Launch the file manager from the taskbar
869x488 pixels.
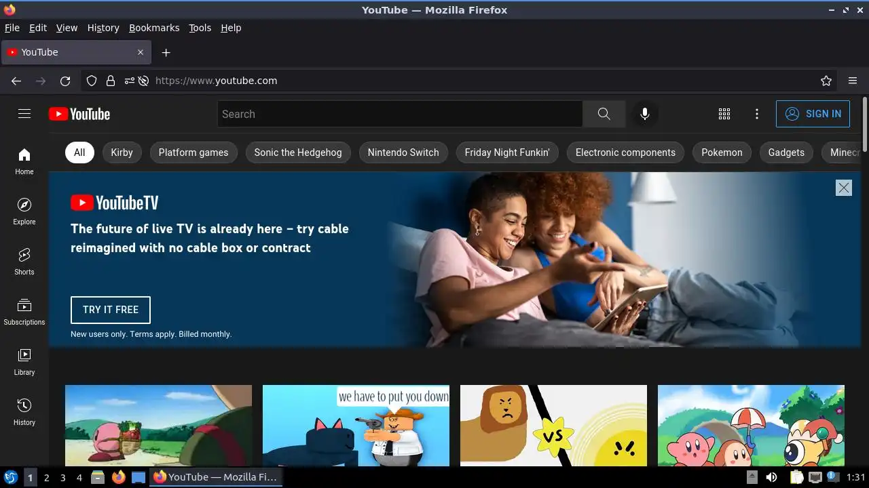[x=98, y=477]
